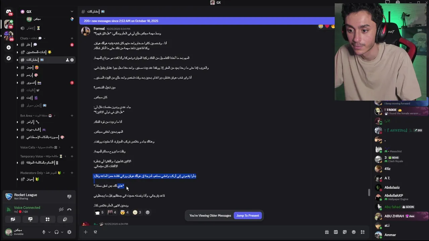429x241 pixels.
Task: Collapse the Bot Area category
Action: [x=38, y=115]
